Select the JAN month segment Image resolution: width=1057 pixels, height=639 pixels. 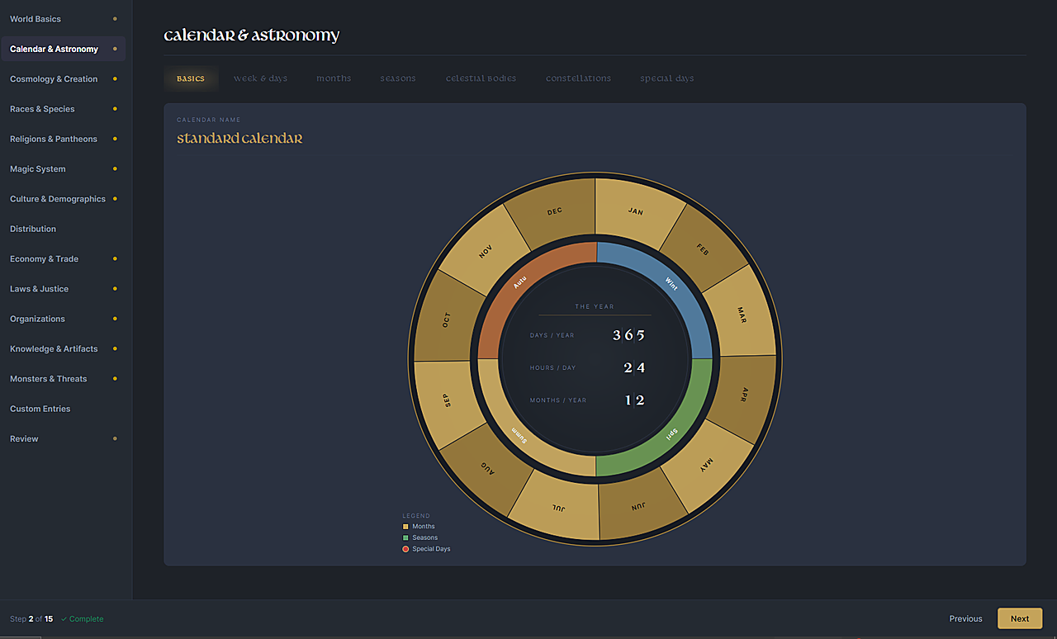click(635, 211)
